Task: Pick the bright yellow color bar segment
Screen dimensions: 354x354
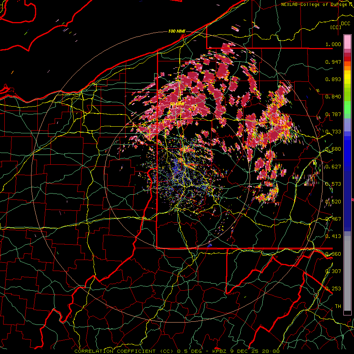Action: point(347,77)
